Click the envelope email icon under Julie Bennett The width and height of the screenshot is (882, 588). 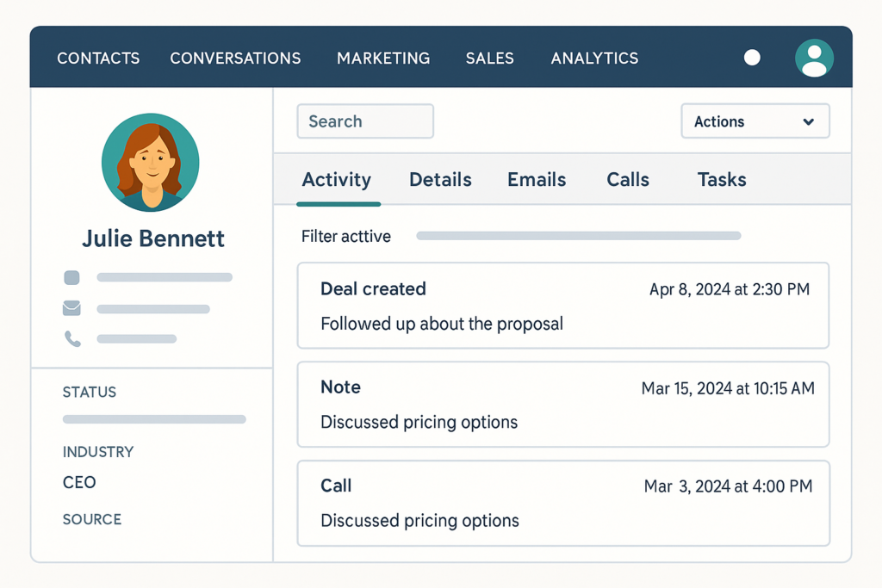(72, 308)
